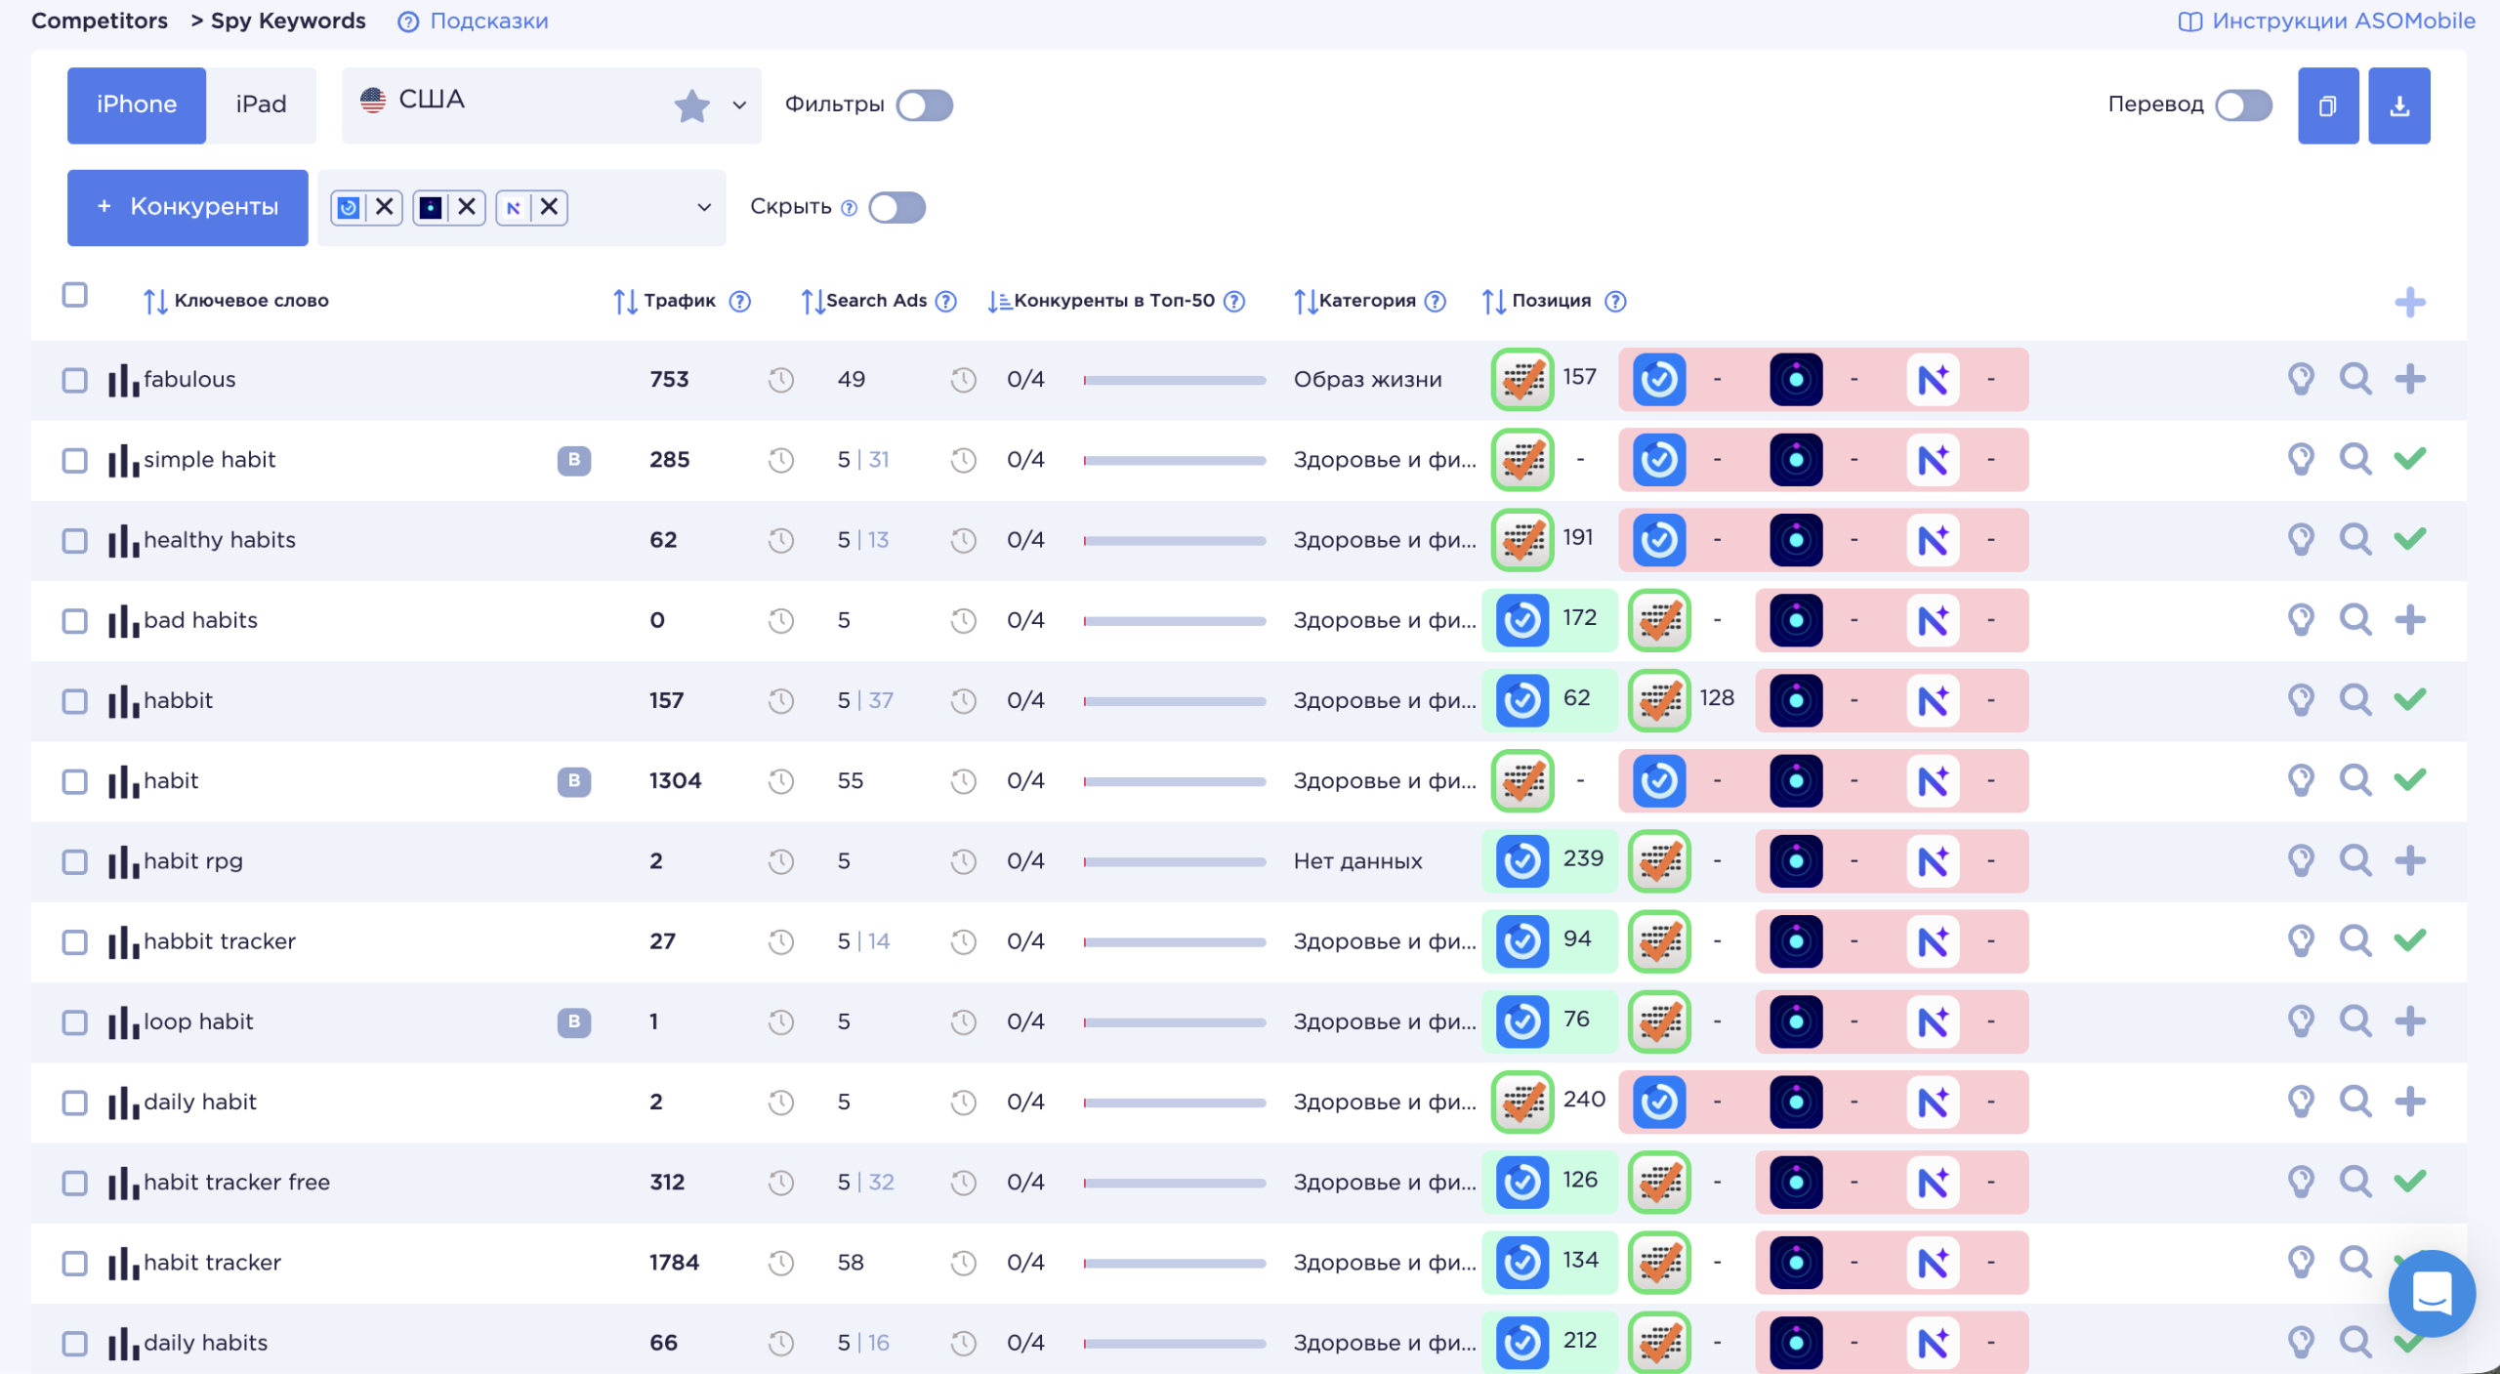This screenshot has height=1374, width=2500.
Task: Check the box for healthy habits row
Action: [x=75, y=540]
